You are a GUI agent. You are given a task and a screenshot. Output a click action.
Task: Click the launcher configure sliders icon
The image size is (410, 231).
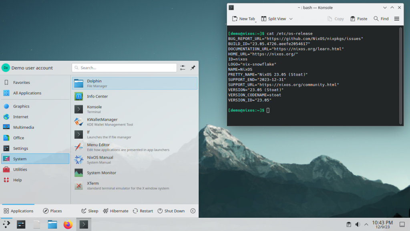(183, 68)
